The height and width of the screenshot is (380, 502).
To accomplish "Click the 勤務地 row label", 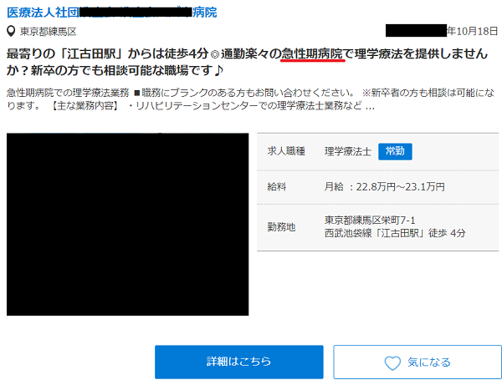I will [x=282, y=226].
